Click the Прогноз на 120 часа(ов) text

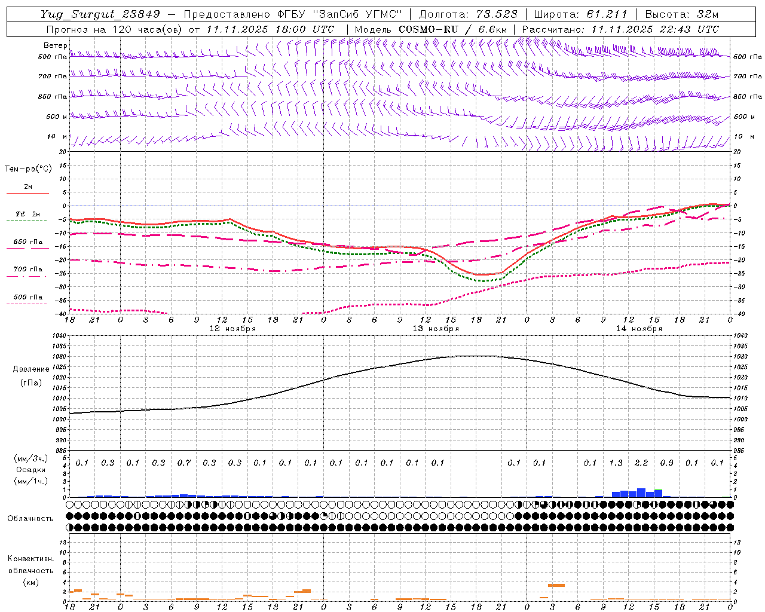point(115,29)
